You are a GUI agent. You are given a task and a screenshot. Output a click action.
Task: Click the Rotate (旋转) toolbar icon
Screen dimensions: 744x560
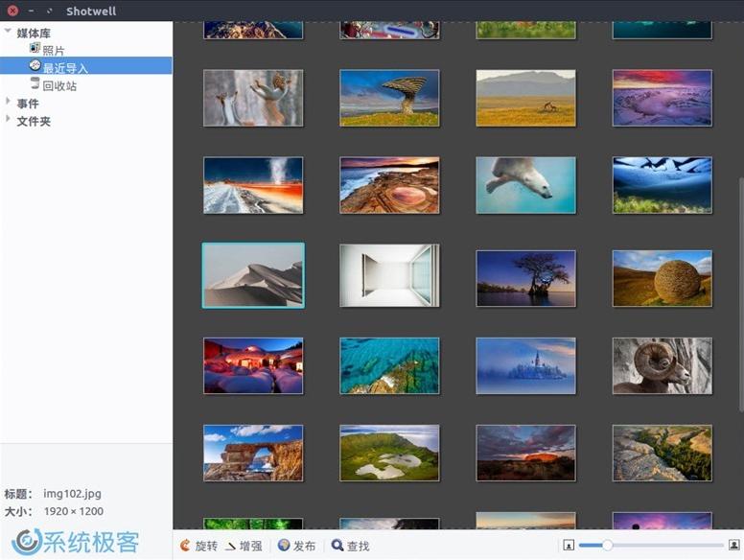pyautogui.click(x=185, y=546)
